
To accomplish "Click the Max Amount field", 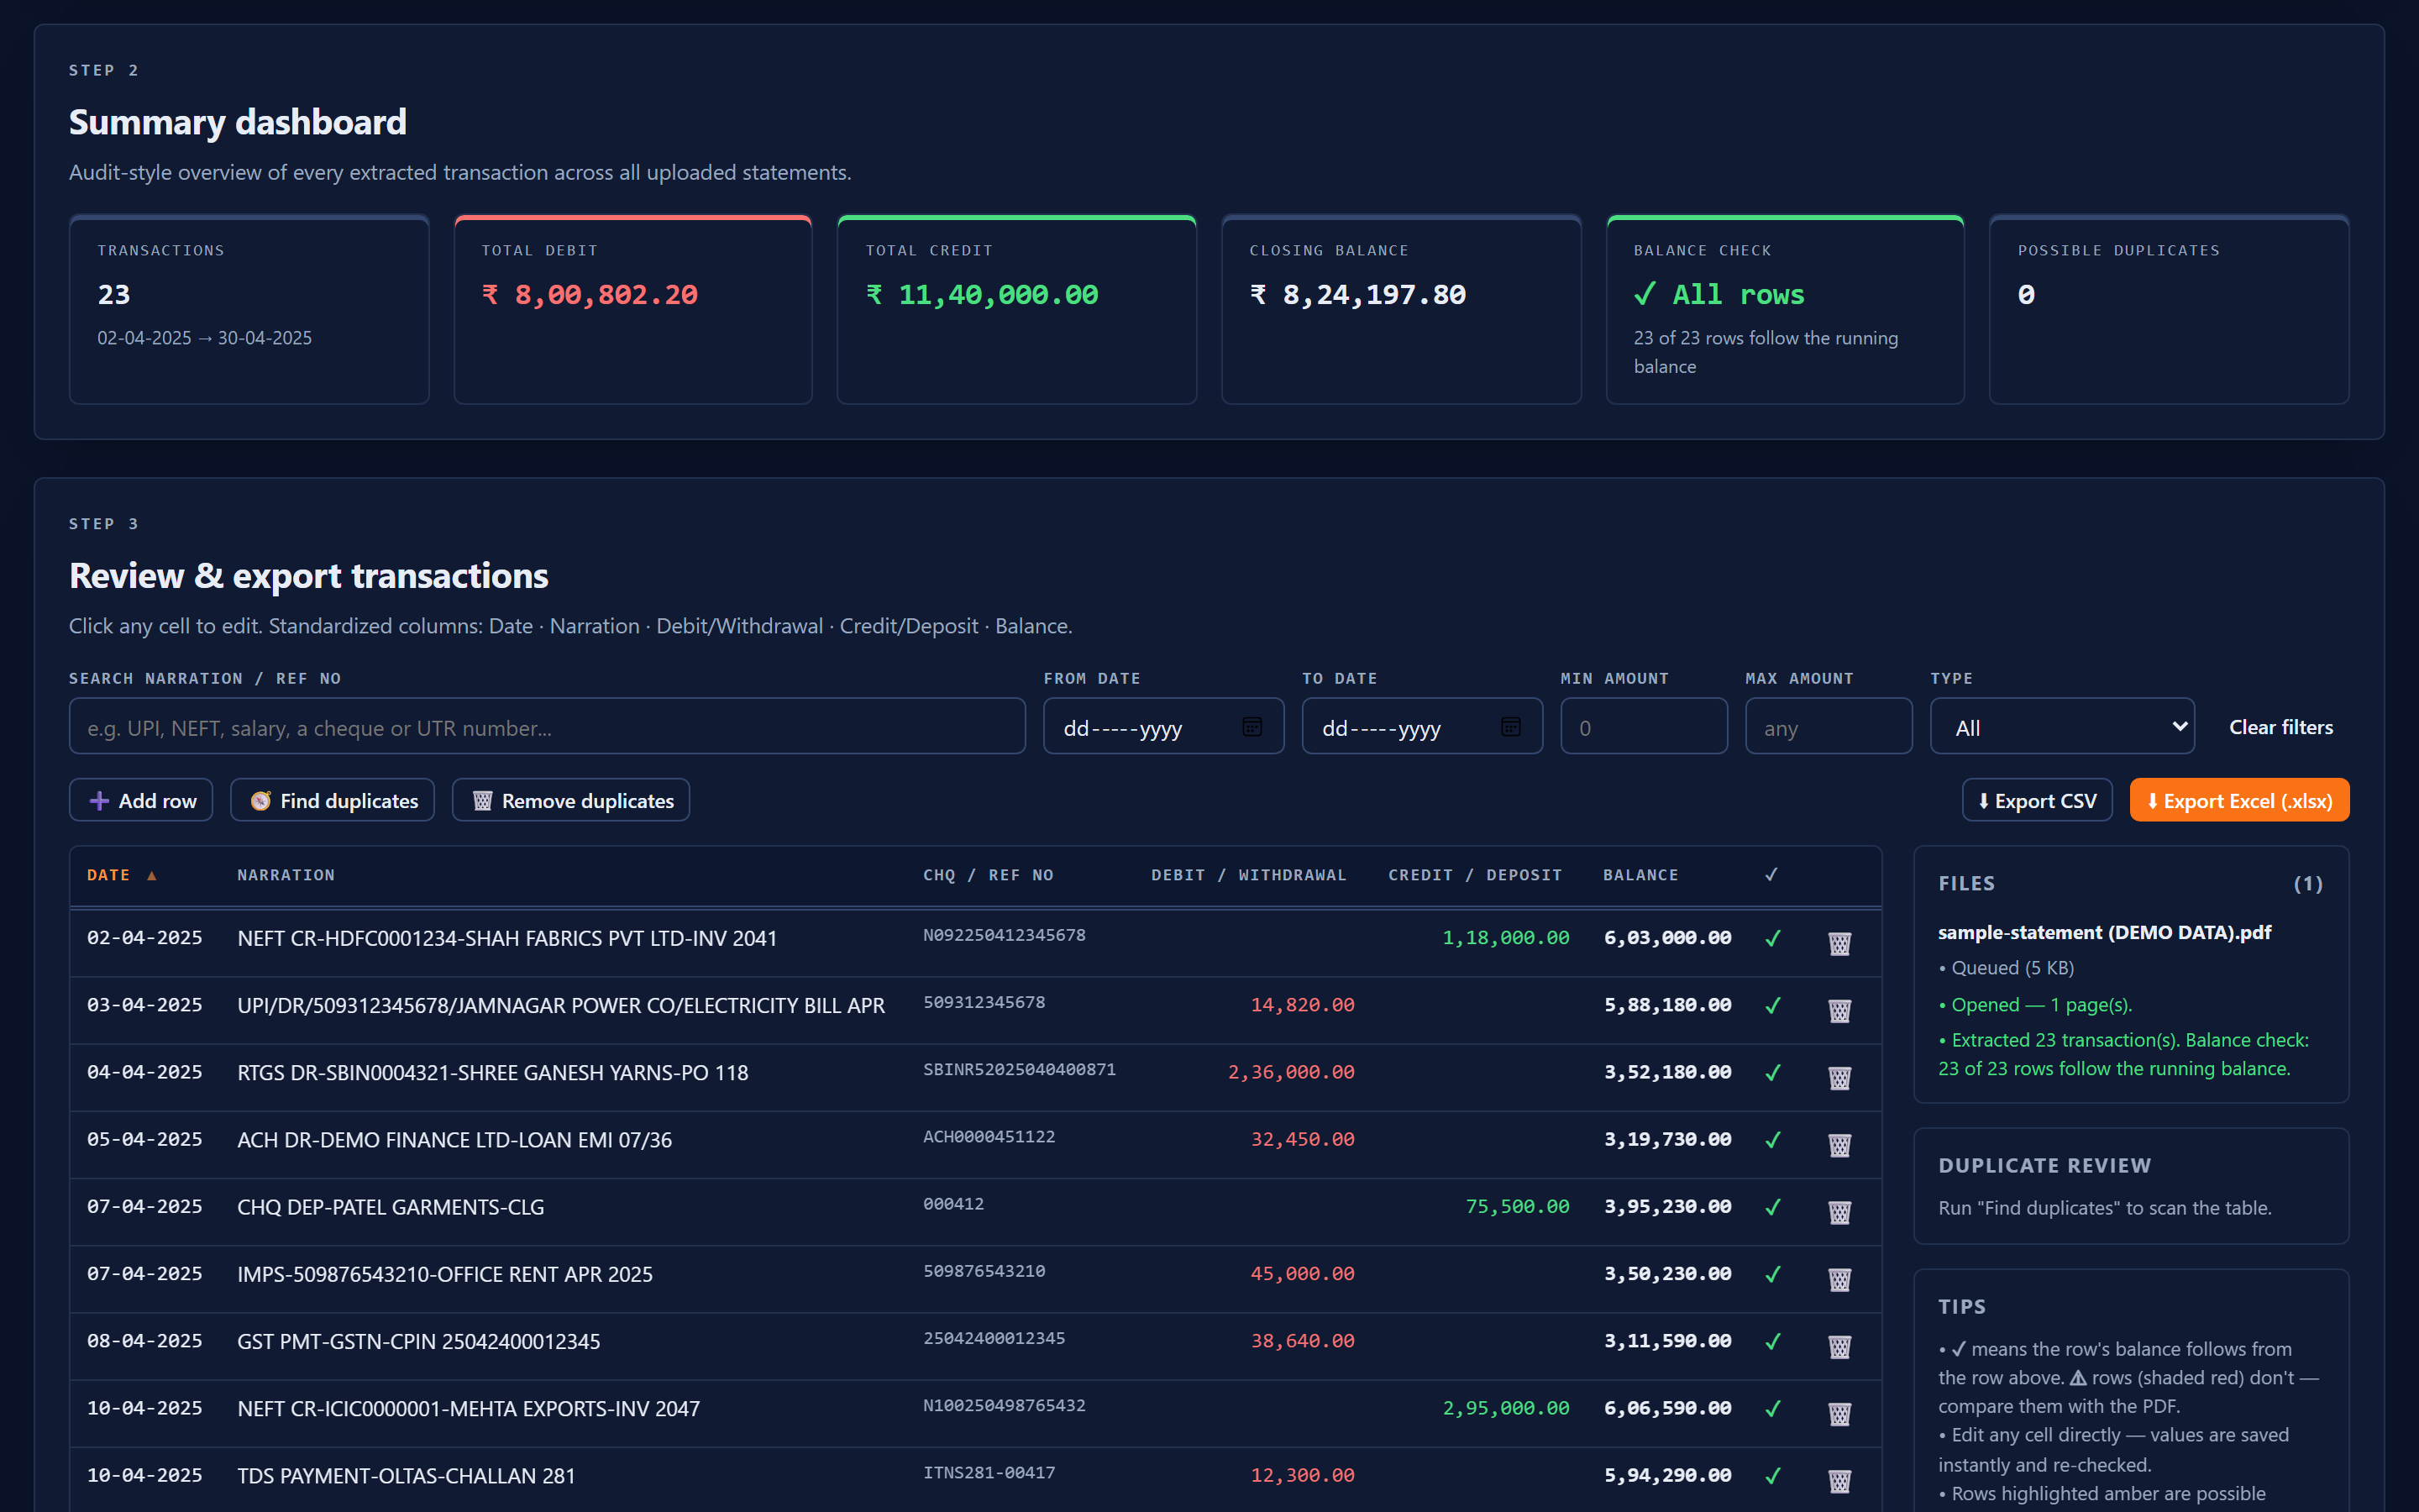I will click(x=1829, y=727).
